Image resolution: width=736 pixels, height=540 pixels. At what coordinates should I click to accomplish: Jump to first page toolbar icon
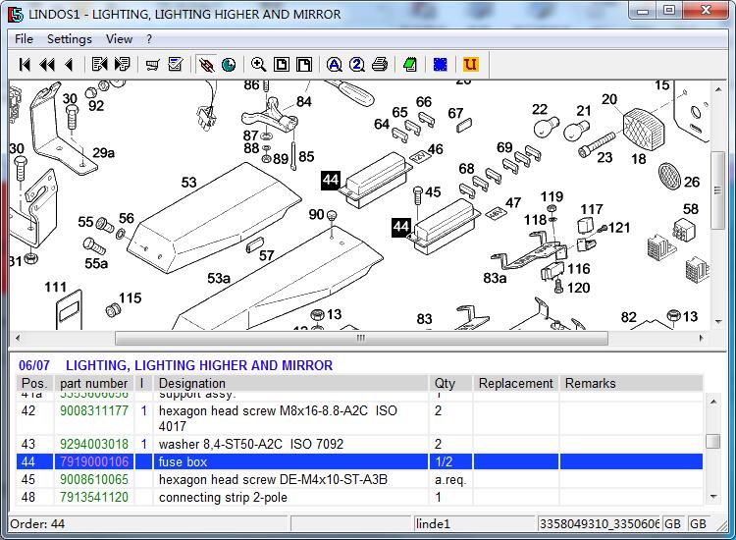[25, 65]
